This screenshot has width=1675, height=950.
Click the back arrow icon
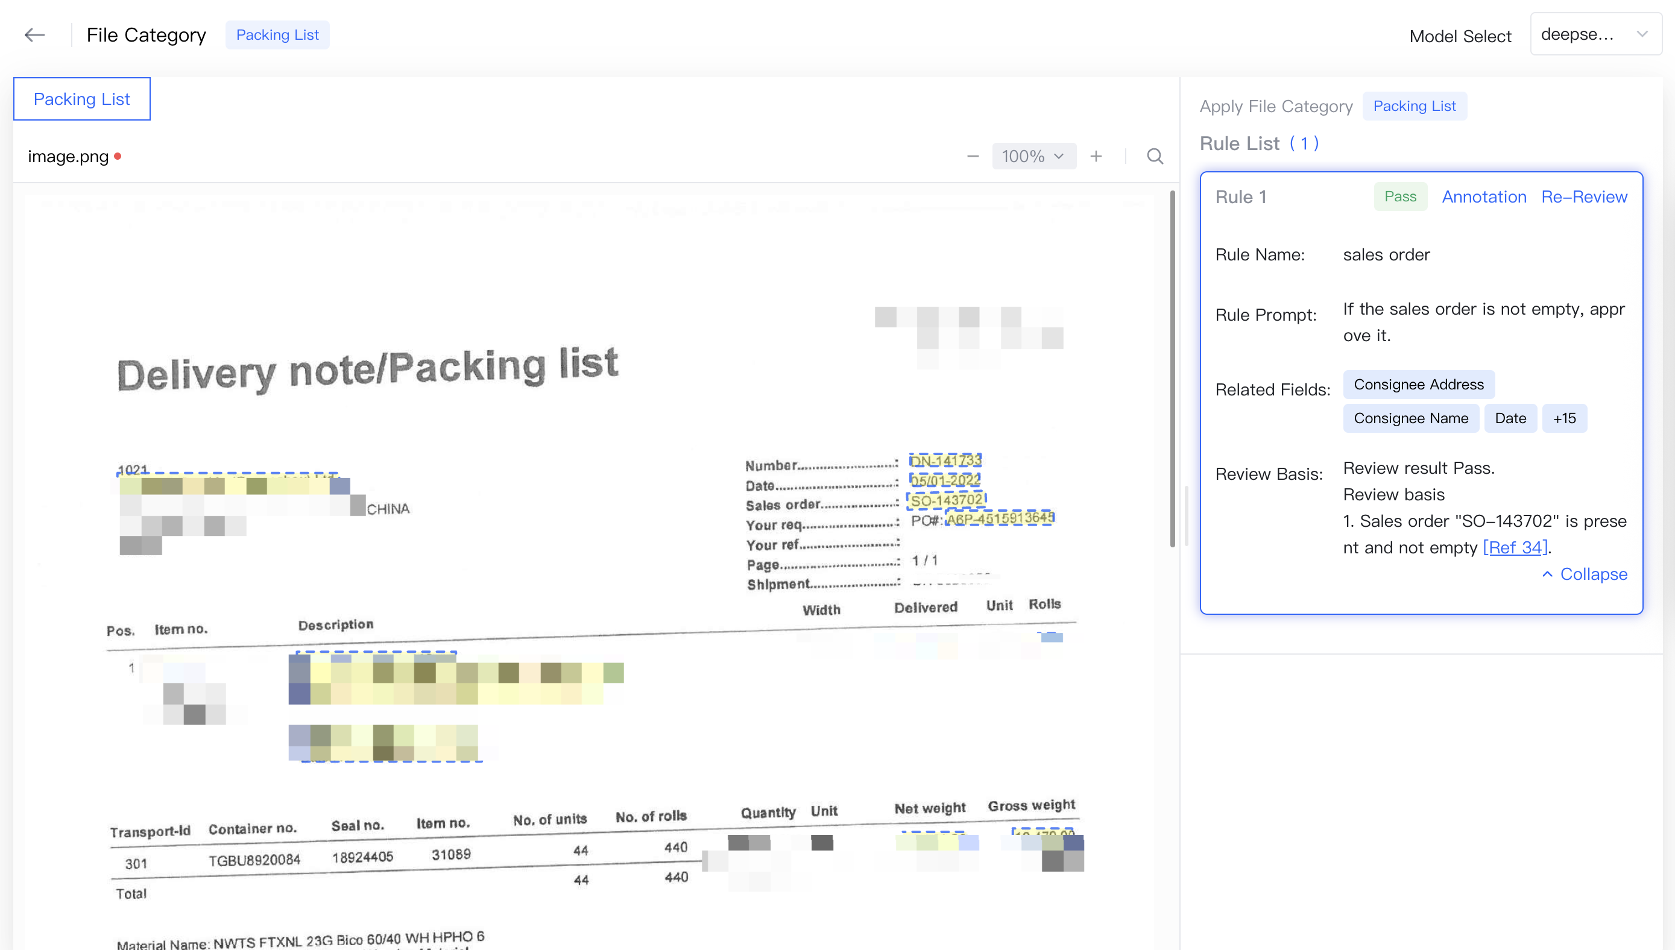(34, 34)
